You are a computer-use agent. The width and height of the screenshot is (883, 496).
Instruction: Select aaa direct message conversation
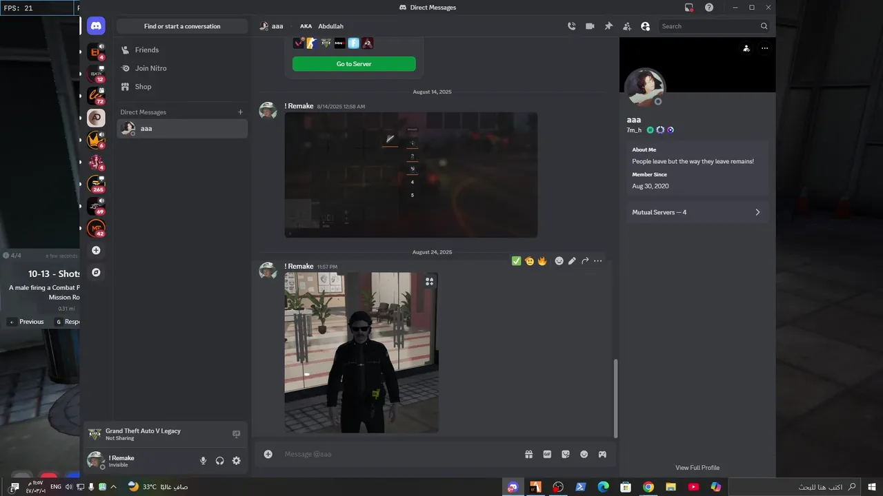(x=182, y=128)
